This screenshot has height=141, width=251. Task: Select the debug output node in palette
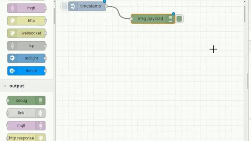(26, 101)
